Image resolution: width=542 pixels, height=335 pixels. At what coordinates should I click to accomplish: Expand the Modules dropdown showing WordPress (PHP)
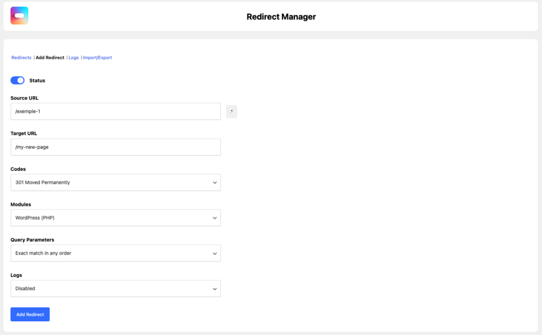tap(115, 218)
